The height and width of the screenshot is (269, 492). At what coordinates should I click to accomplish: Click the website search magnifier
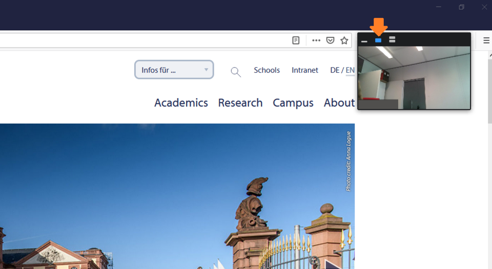pos(236,72)
